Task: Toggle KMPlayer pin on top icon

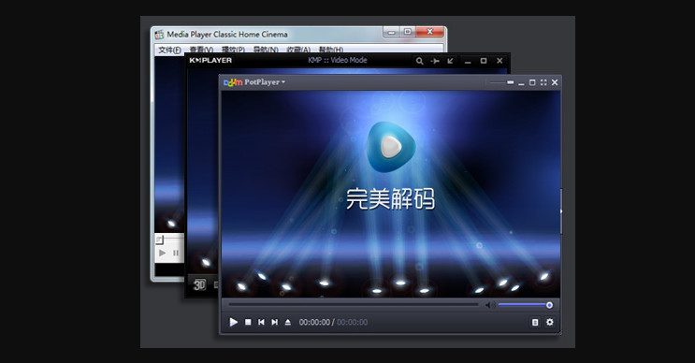Action: 435,61
